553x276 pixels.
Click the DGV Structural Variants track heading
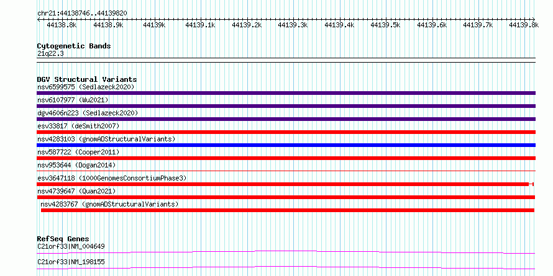point(87,79)
